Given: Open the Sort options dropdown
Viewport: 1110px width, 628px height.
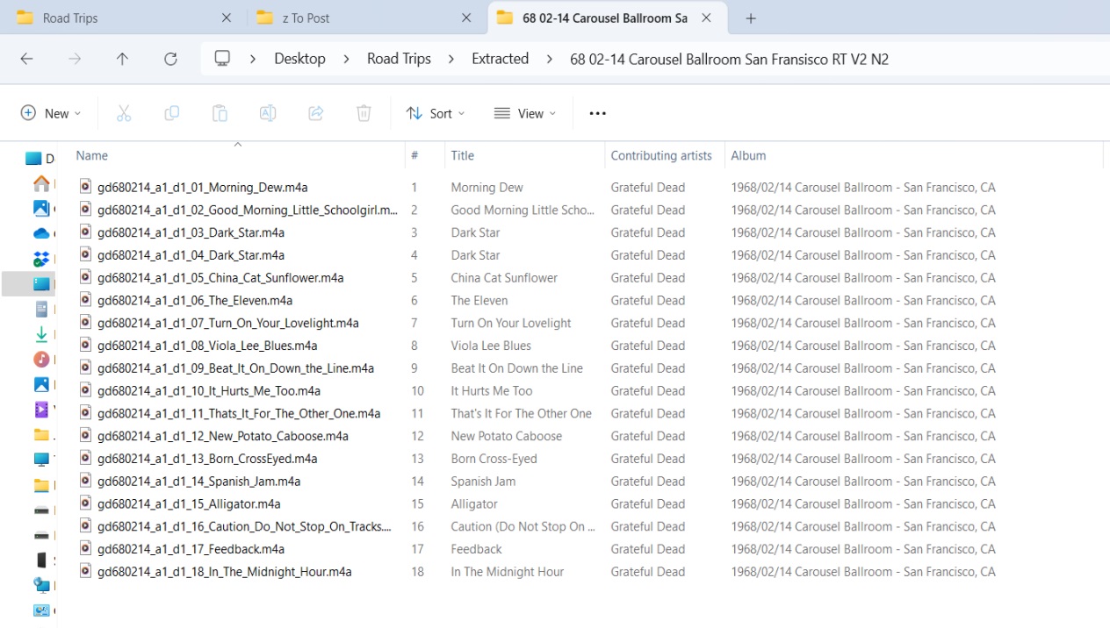Looking at the screenshot, I should 436,113.
